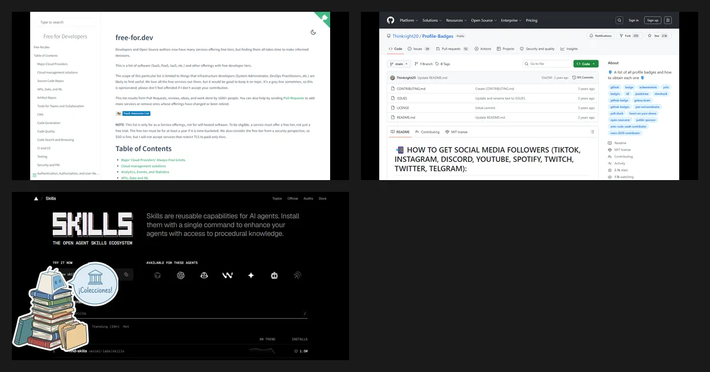Switch to the Contributing README tab

coord(427,132)
